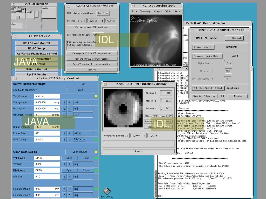The image size is (266, 199).
Task: Click Set WFS centroid origins scaling
Action: [92, 64]
